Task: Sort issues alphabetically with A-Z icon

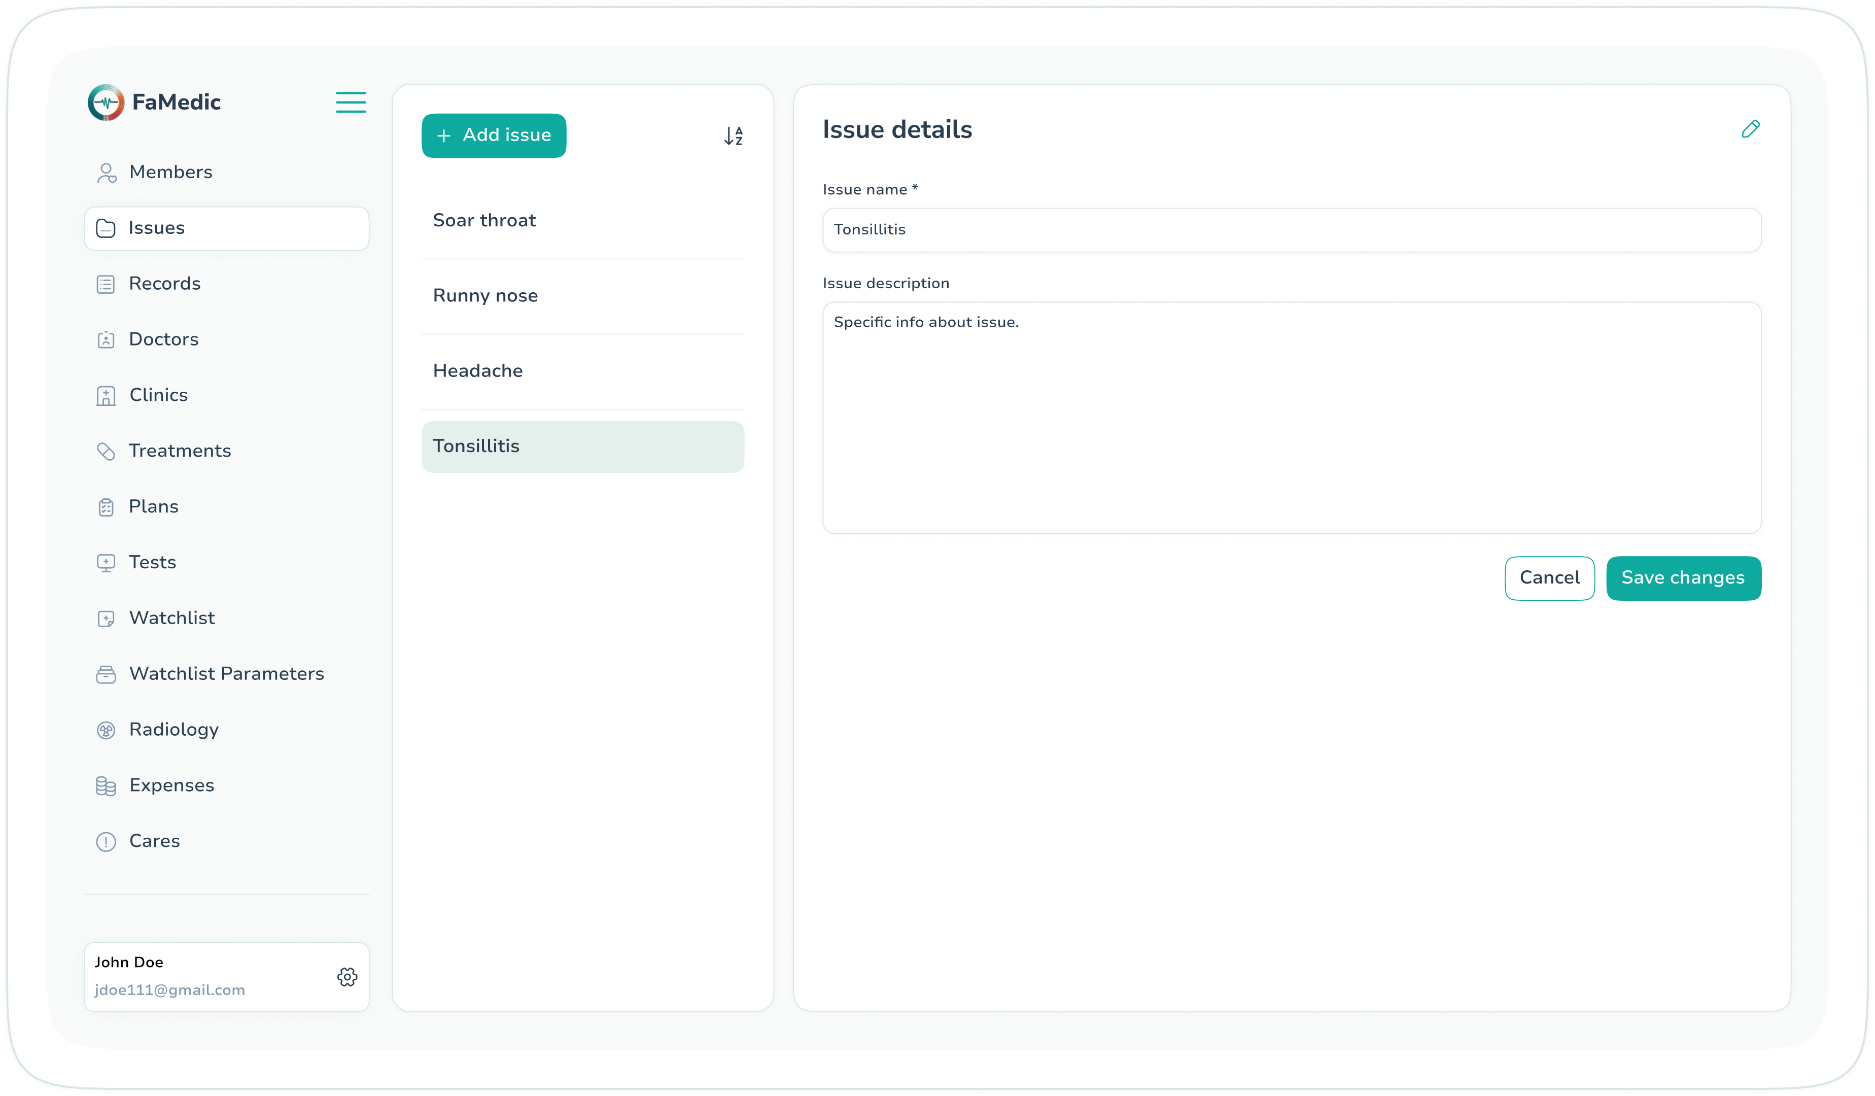Action: 734,135
